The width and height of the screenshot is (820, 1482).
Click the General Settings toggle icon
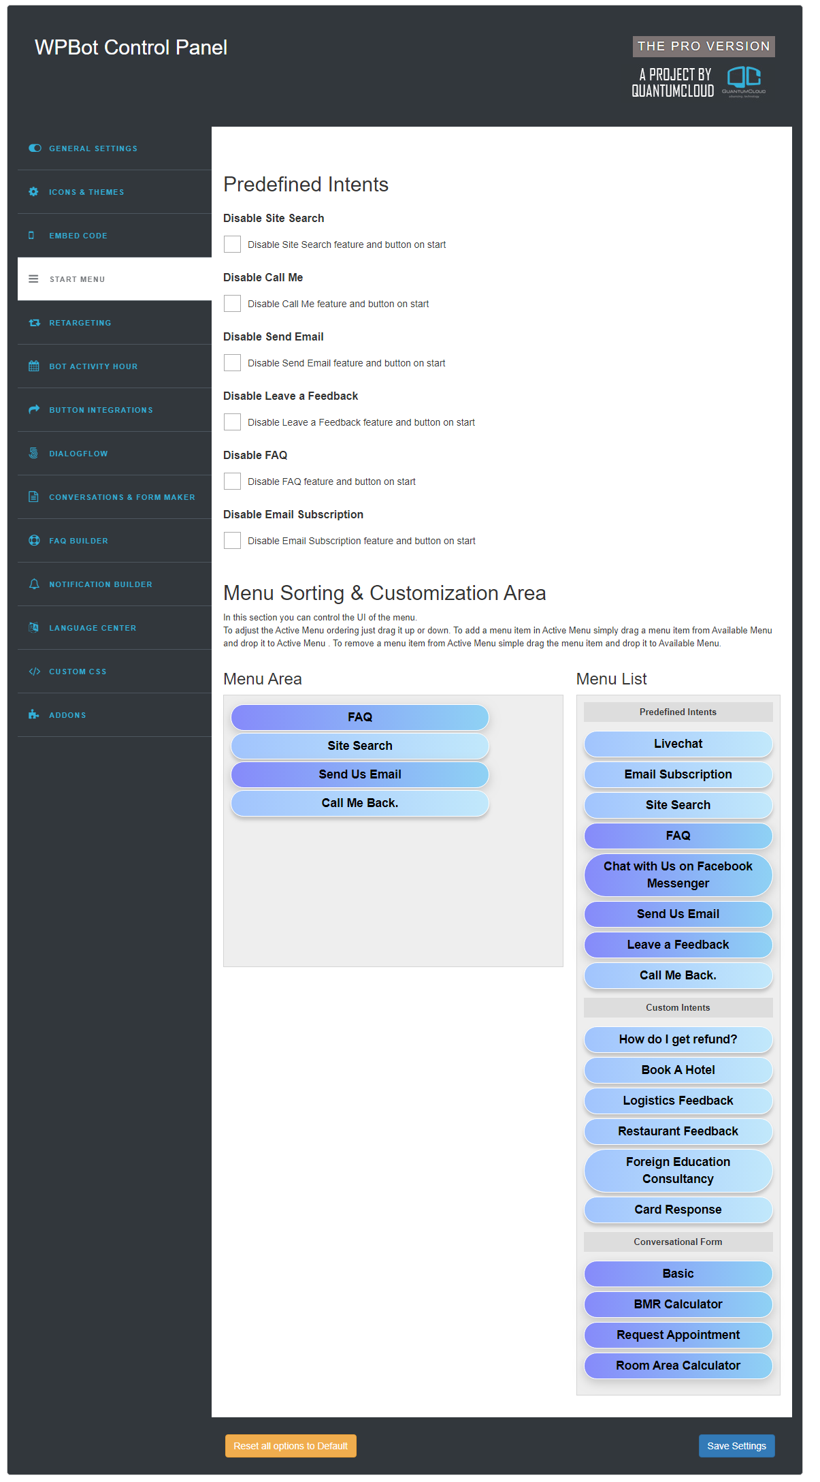35,148
